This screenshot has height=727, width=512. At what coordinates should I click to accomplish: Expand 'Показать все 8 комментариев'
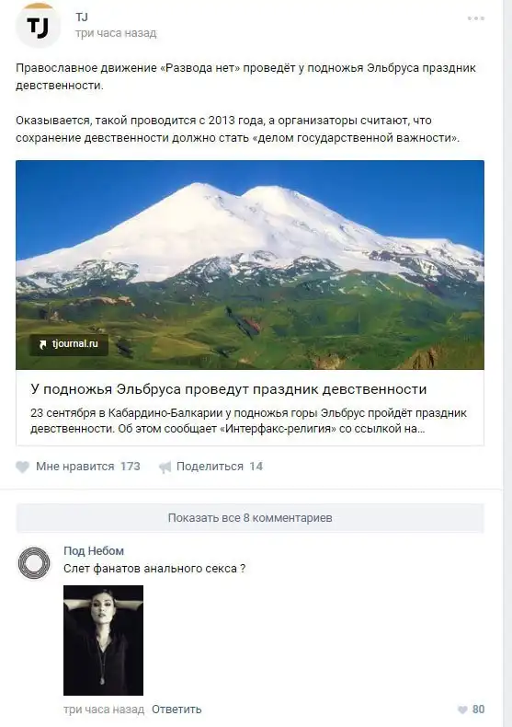click(x=250, y=518)
